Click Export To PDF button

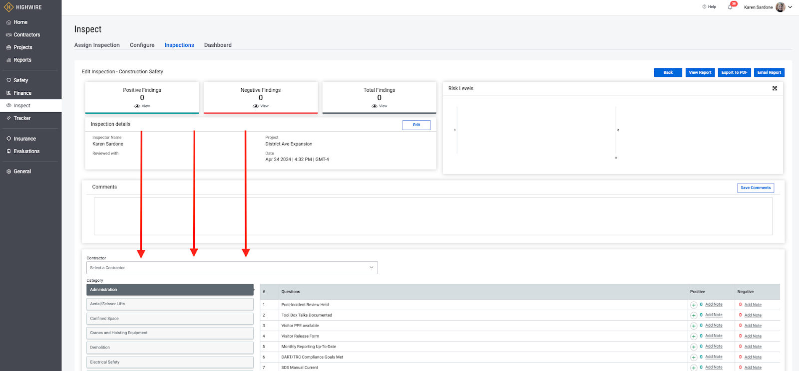click(x=734, y=72)
